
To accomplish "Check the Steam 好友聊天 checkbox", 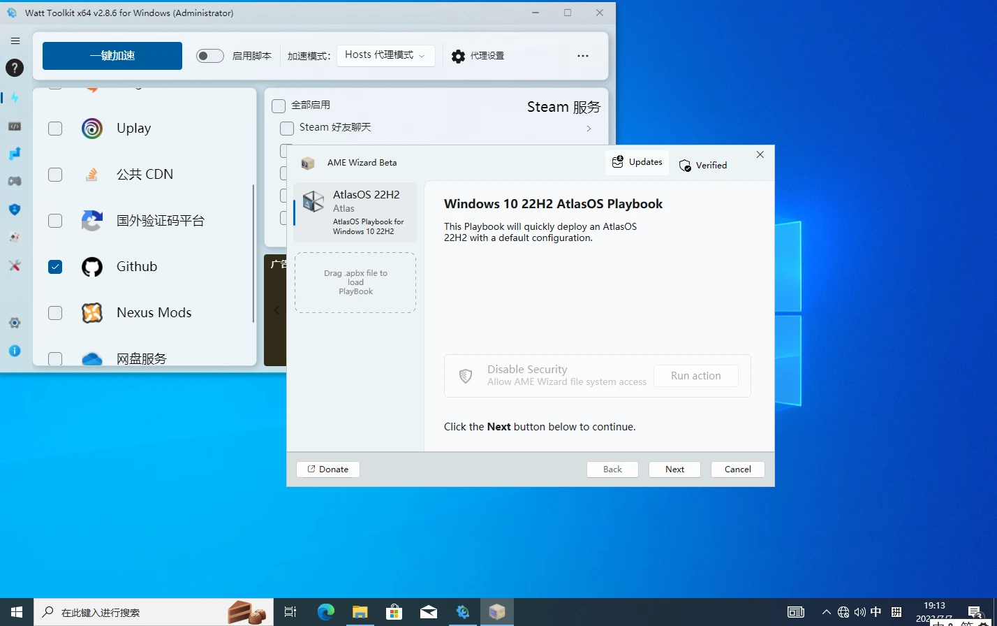I will pyautogui.click(x=287, y=129).
